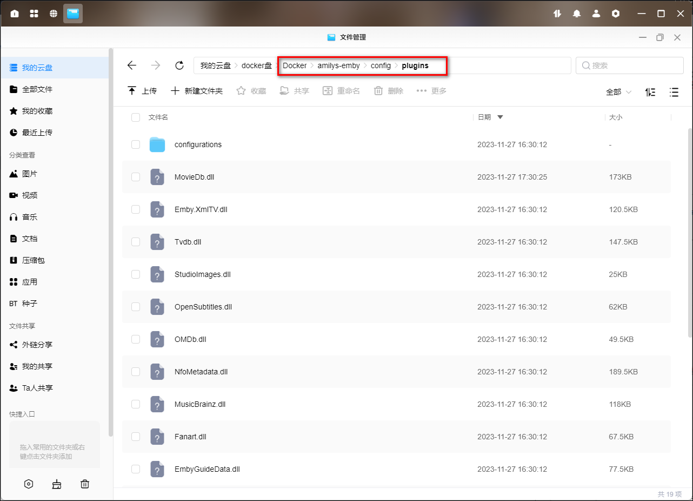Image resolution: width=693 pixels, height=501 pixels.
Task: Open the user account icon in top bar
Action: pyautogui.click(x=596, y=14)
